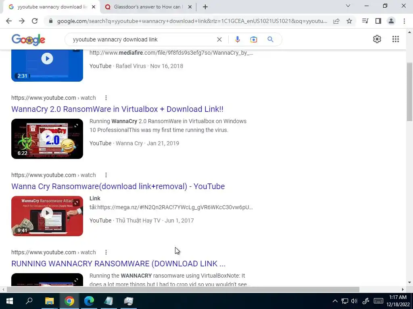
Task: Open a new browser tab
Action: [205, 7]
